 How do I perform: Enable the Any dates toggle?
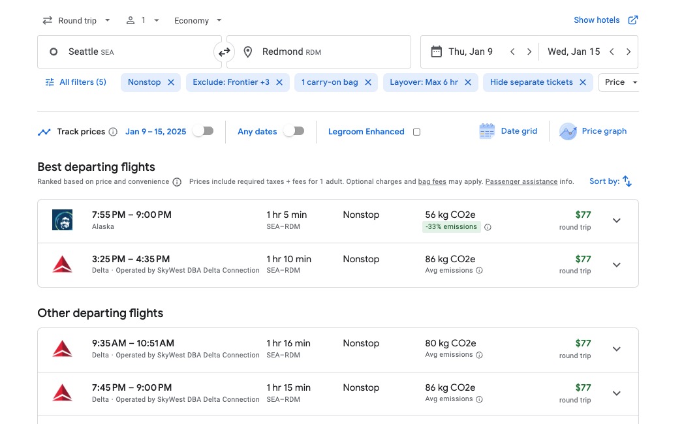[294, 130]
